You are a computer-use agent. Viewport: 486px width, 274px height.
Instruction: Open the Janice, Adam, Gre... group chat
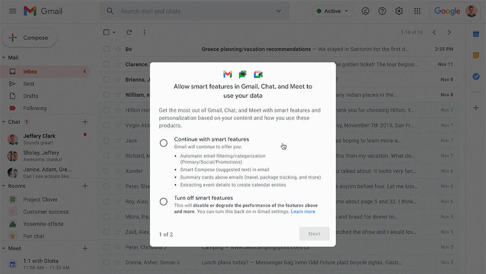[45, 172]
